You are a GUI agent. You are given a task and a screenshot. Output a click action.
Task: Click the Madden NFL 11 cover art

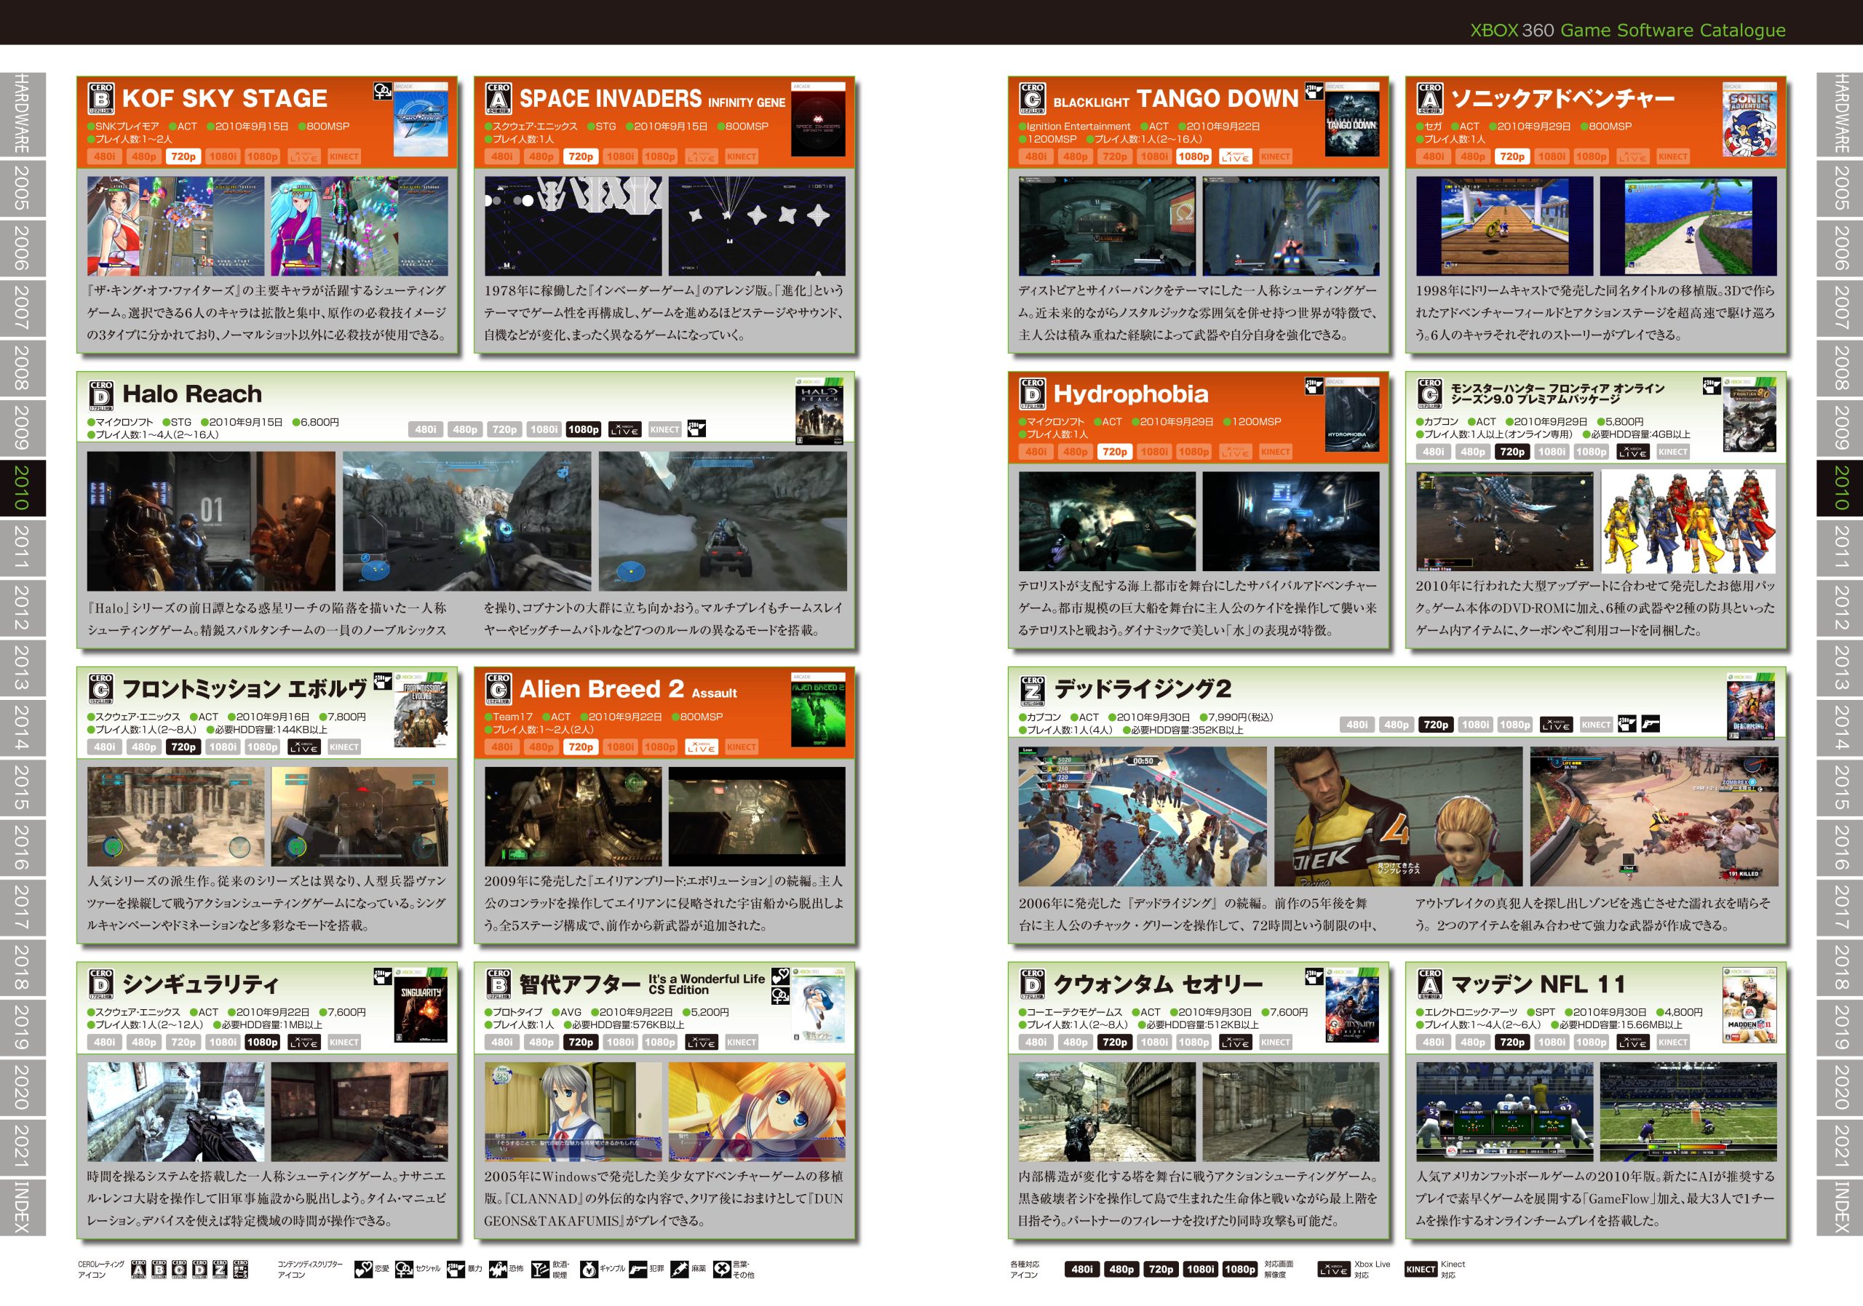pos(1749,1006)
